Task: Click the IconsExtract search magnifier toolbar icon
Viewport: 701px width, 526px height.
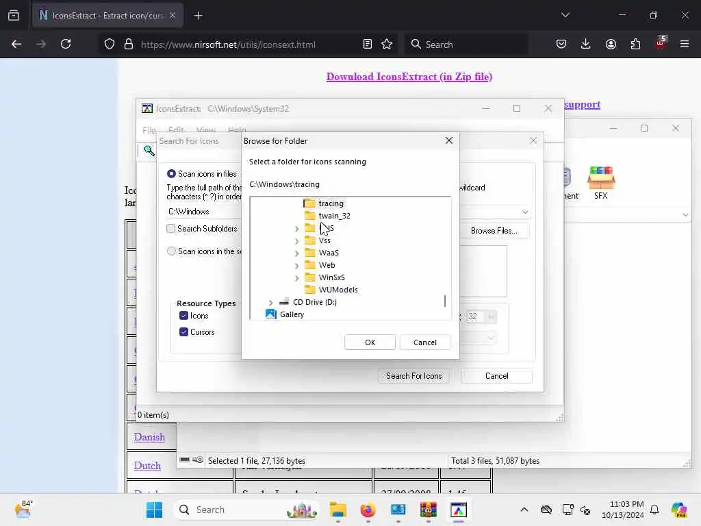Action: click(x=149, y=151)
